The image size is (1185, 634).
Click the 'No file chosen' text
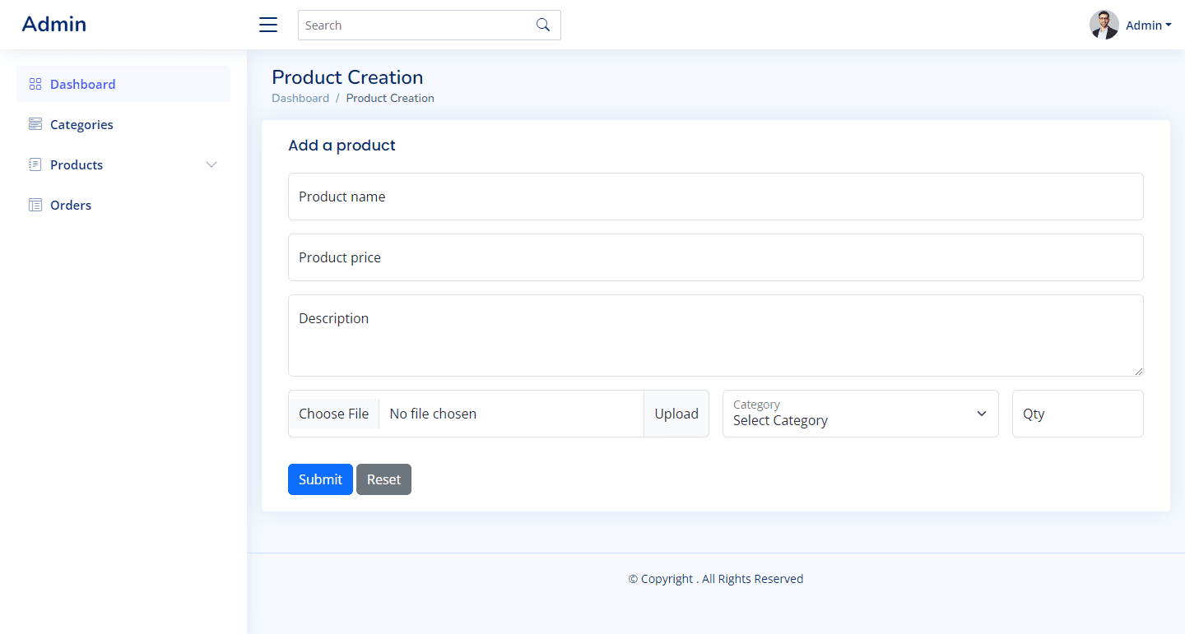click(x=433, y=414)
